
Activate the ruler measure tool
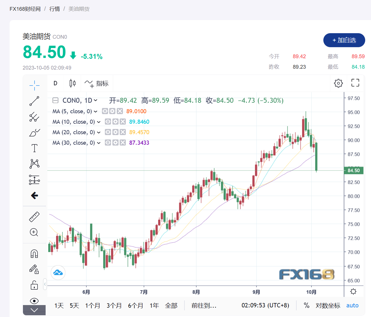(x=34, y=217)
